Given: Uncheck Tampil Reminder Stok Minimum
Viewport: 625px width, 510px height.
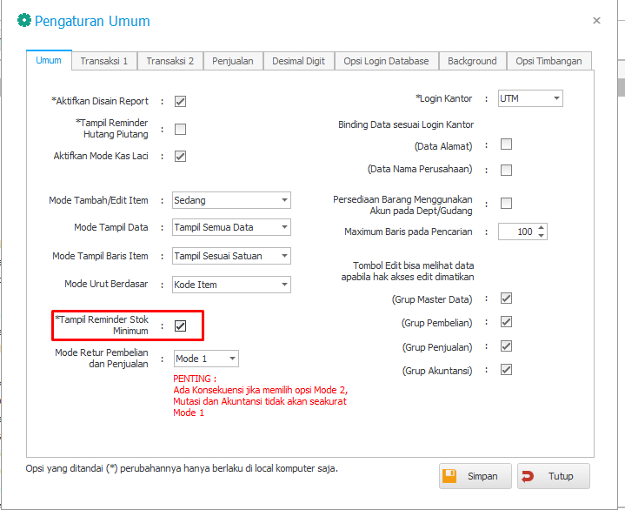Looking at the screenshot, I should (x=181, y=325).
